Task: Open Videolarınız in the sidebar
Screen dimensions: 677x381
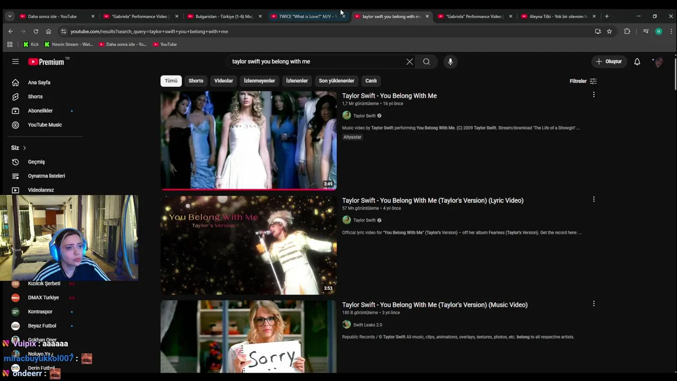Action: click(41, 190)
